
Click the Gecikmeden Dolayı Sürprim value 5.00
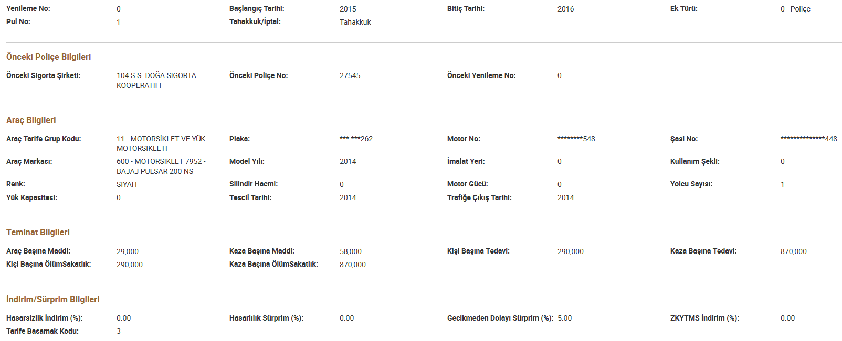pos(564,318)
